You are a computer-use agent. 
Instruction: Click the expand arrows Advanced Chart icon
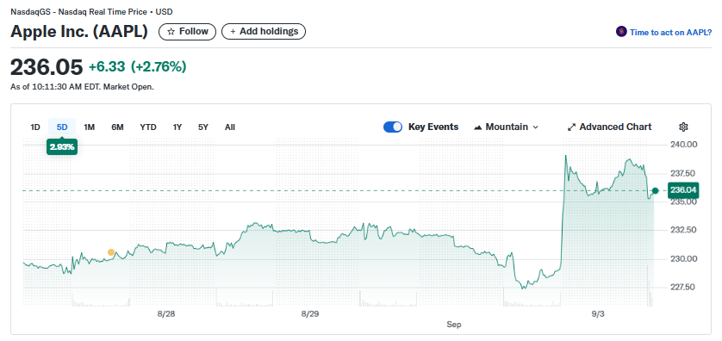[571, 127]
